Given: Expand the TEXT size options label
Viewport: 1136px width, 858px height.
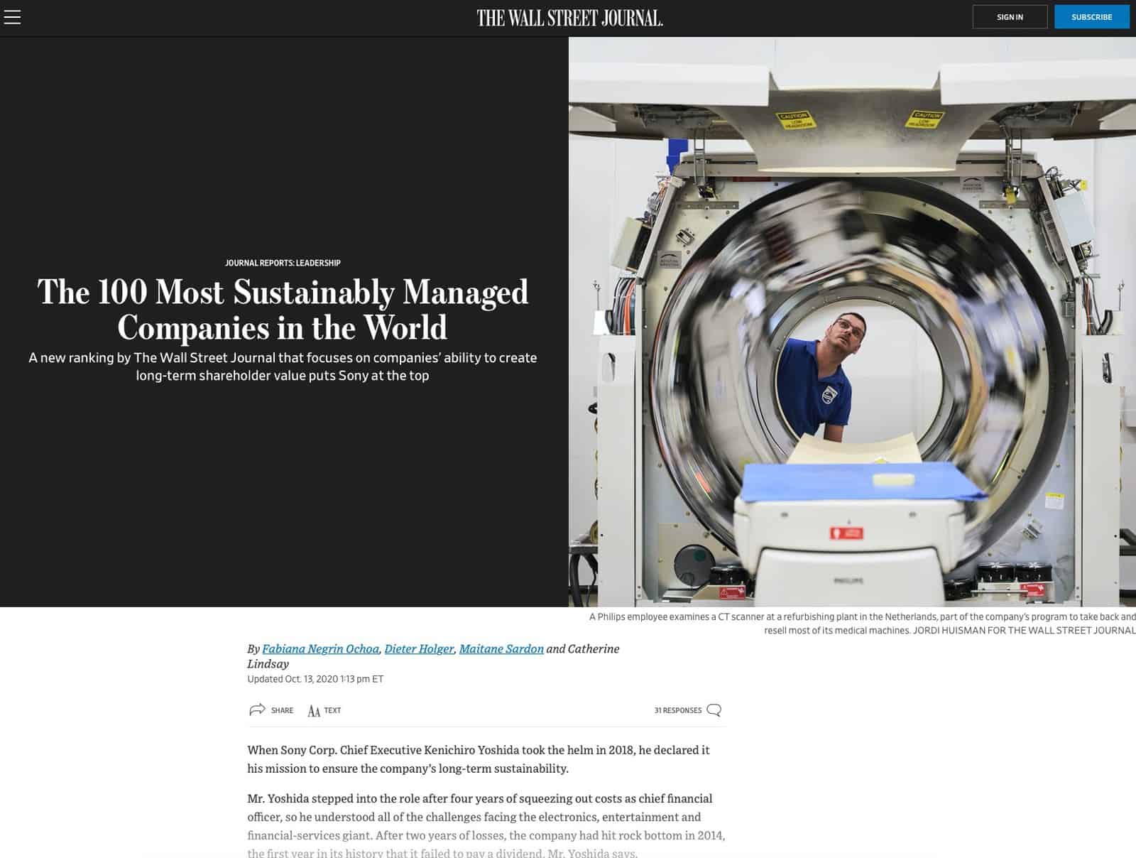Looking at the screenshot, I should [x=332, y=710].
